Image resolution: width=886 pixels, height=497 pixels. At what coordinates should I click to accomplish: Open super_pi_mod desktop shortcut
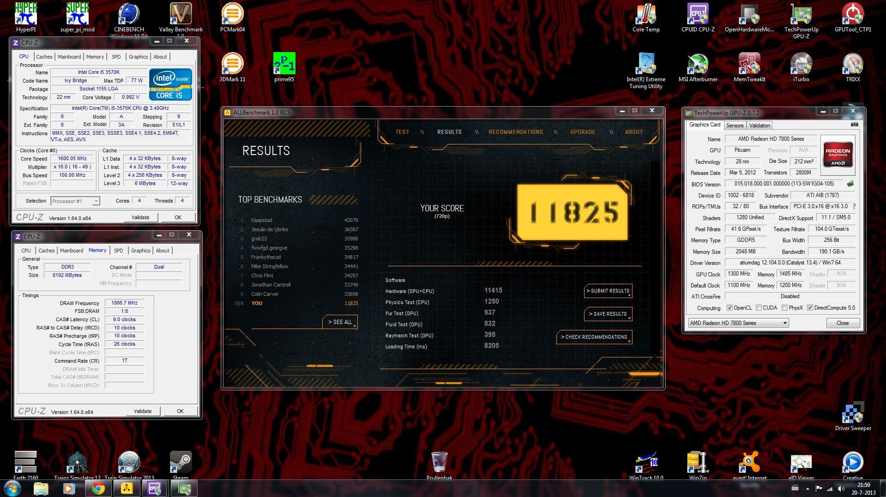pyautogui.click(x=78, y=18)
